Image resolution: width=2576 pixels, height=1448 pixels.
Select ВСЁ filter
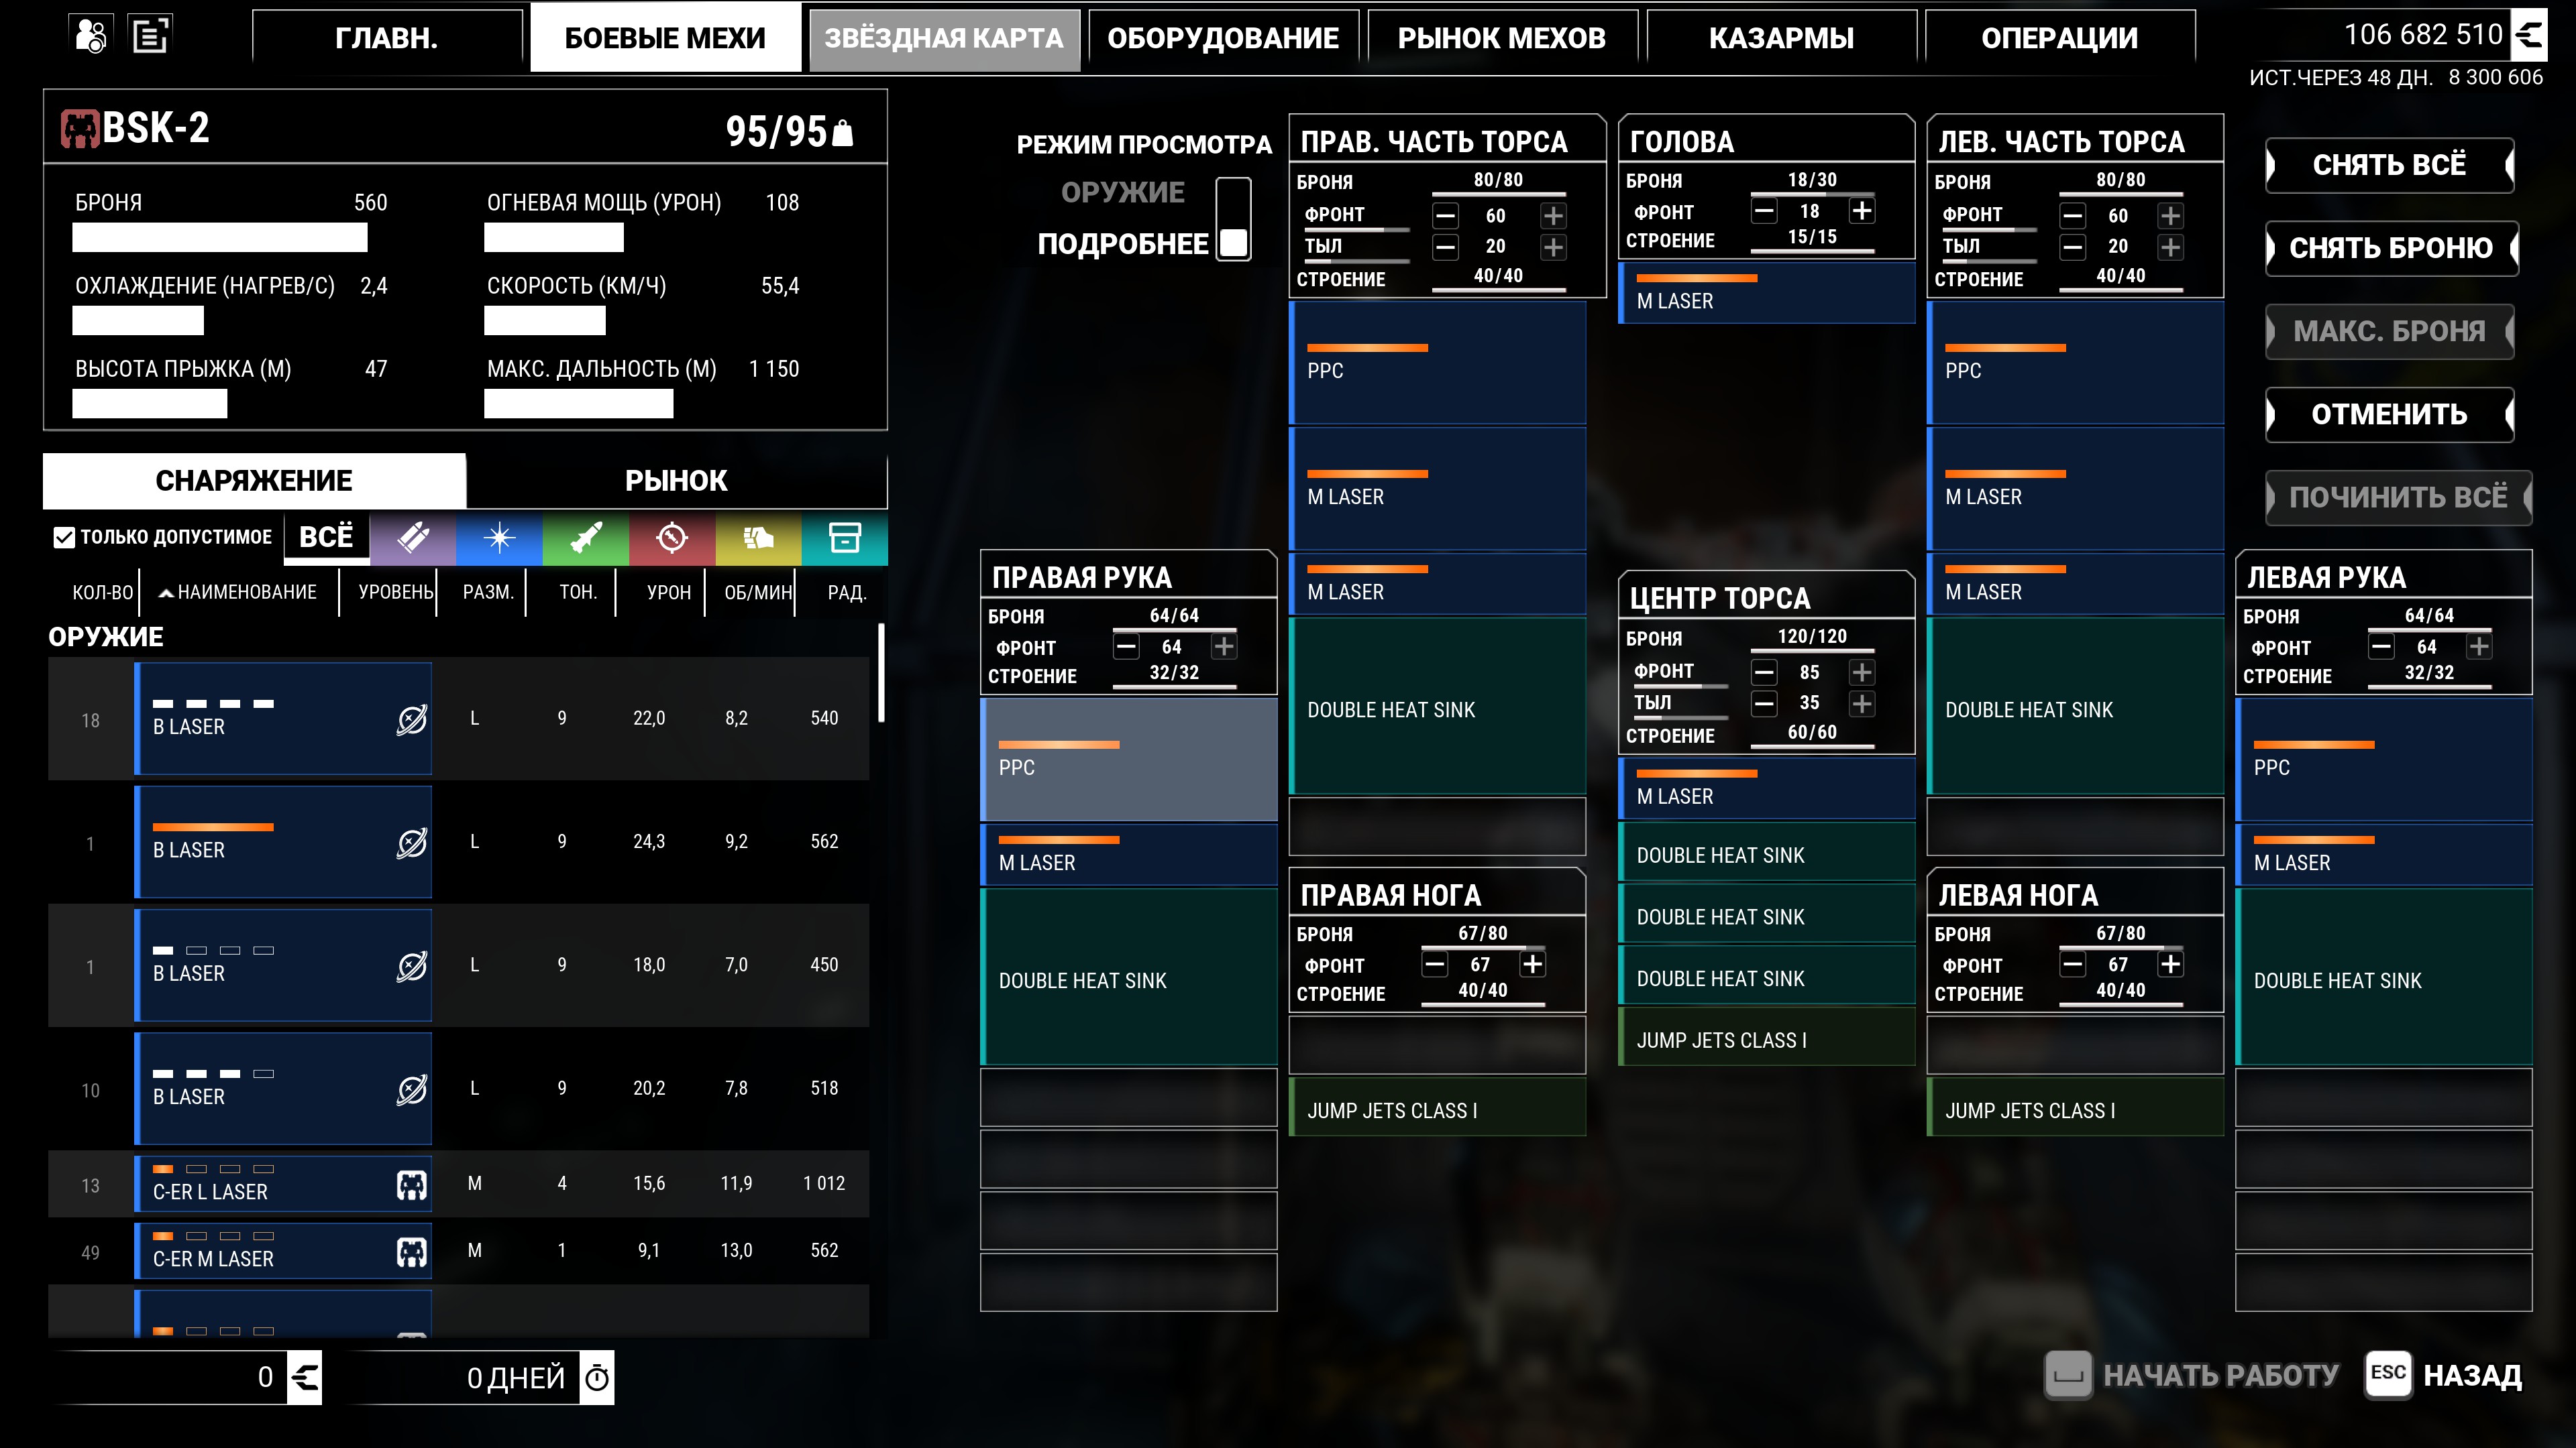pos(326,538)
